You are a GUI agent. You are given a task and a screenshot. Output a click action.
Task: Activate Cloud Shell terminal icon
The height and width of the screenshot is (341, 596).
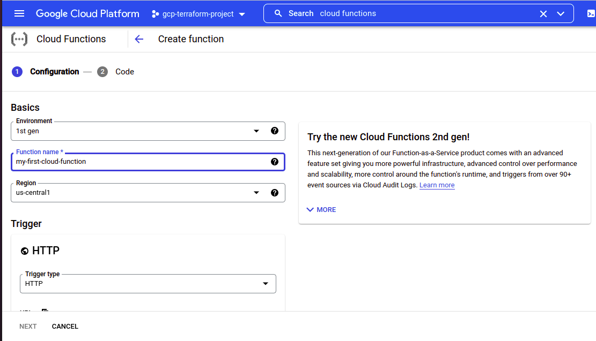[x=591, y=14]
